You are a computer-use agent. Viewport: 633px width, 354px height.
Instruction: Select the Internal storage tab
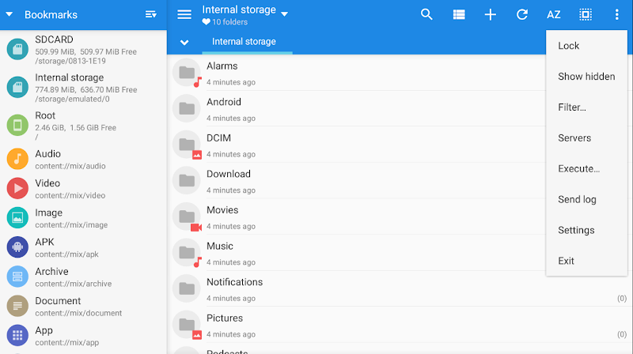[244, 42]
